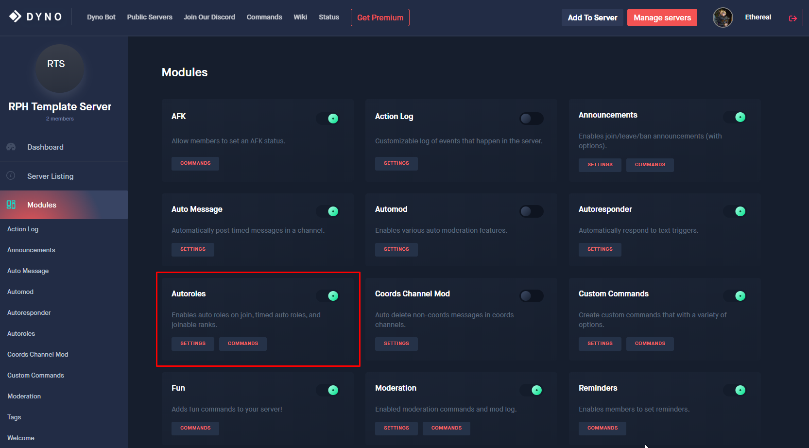The width and height of the screenshot is (809, 448).
Task: Open Autoroles sidebar item
Action: (21, 333)
